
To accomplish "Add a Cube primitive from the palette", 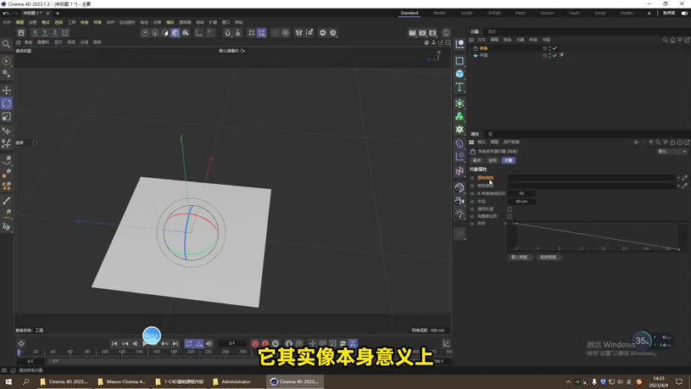I will point(460,74).
